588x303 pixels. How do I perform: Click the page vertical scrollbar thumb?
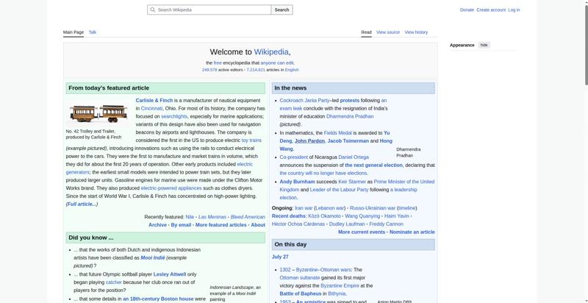(586, 43)
